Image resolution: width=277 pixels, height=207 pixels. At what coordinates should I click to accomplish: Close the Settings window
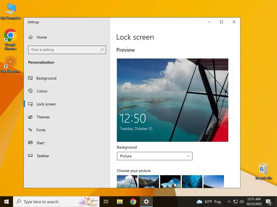pos(234,22)
